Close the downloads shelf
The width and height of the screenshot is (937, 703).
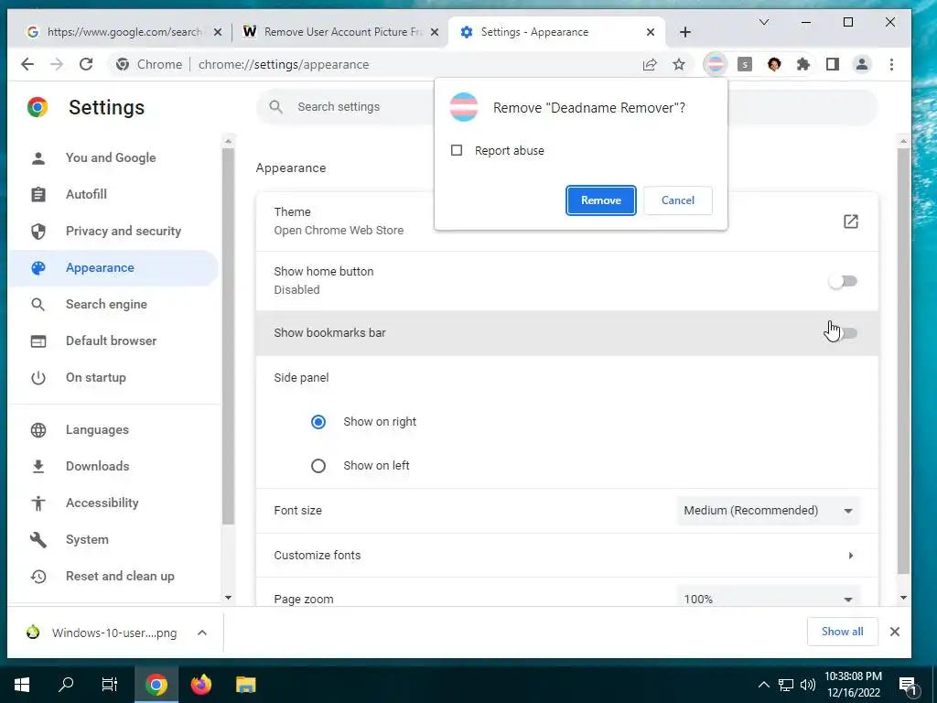click(895, 632)
